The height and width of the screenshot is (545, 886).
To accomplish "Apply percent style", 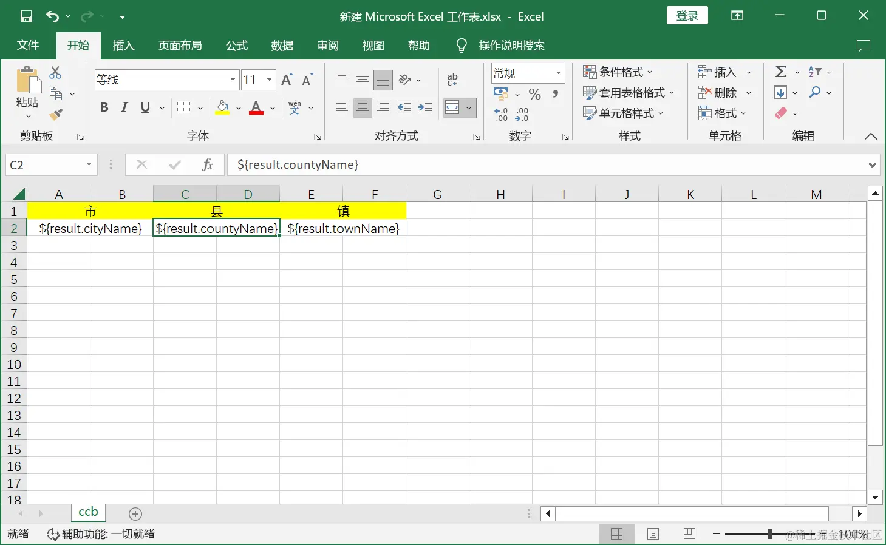I will point(534,94).
